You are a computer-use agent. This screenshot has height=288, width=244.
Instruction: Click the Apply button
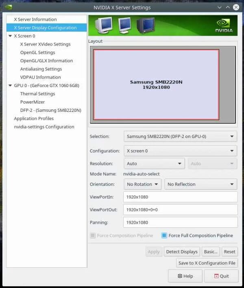[x=154, y=252]
